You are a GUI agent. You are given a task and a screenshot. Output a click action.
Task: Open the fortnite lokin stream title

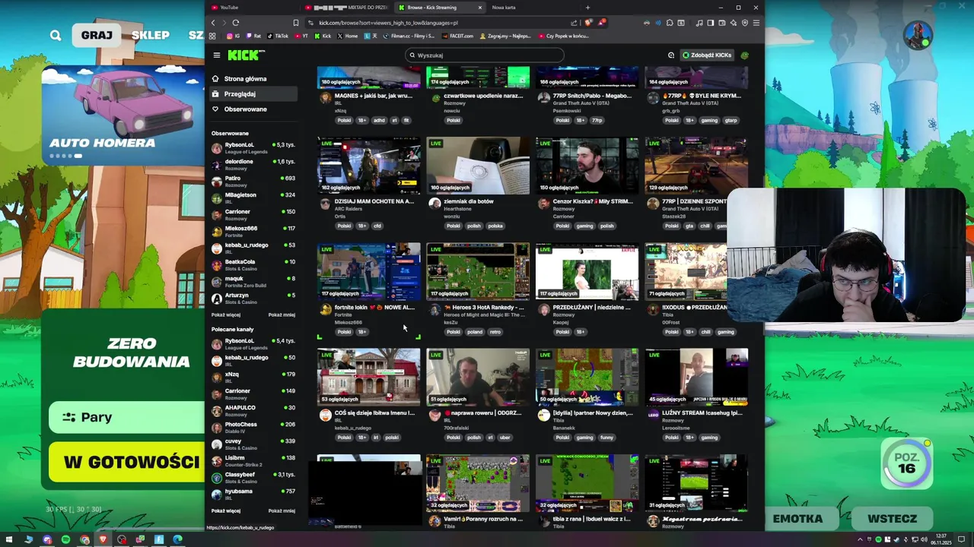click(x=374, y=307)
